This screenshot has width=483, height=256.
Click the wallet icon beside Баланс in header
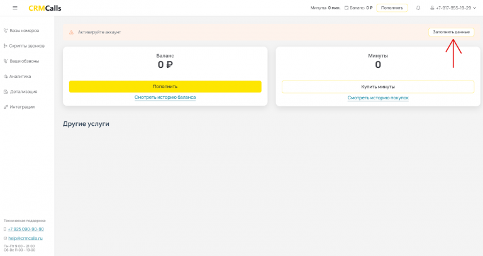tap(347, 8)
